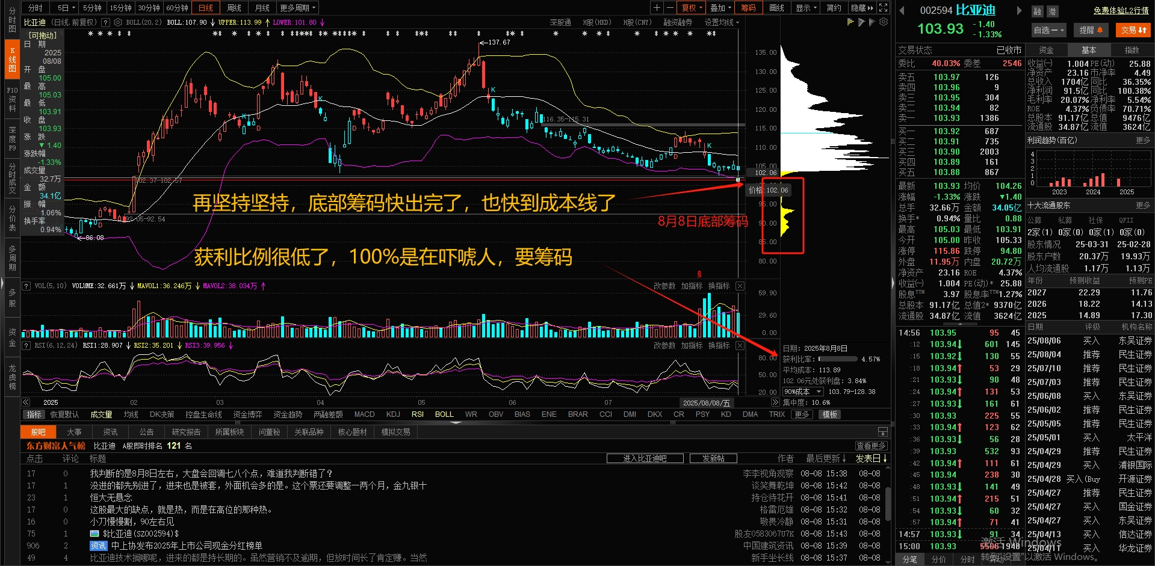Toggle the 筹码 chip distribution view

(748, 8)
